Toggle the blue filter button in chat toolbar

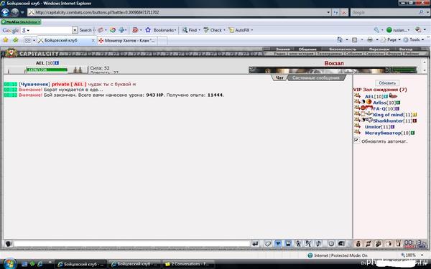[278, 244]
